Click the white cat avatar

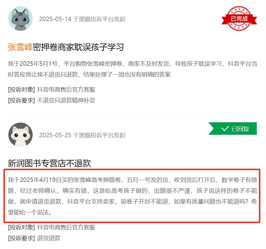20,134
